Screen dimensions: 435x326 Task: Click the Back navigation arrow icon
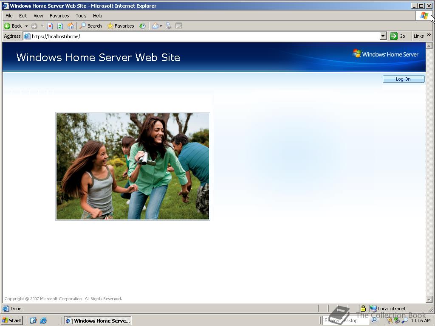click(x=7, y=26)
